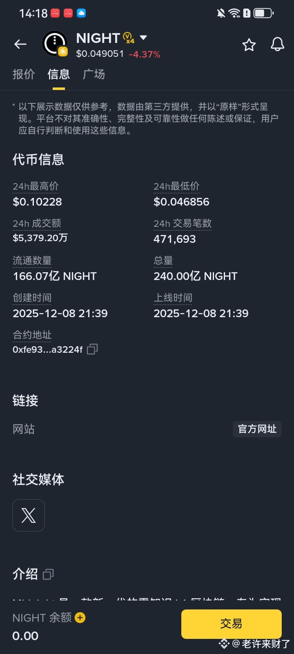294x654 pixels.
Task: Open the X social media icon
Action: click(29, 515)
